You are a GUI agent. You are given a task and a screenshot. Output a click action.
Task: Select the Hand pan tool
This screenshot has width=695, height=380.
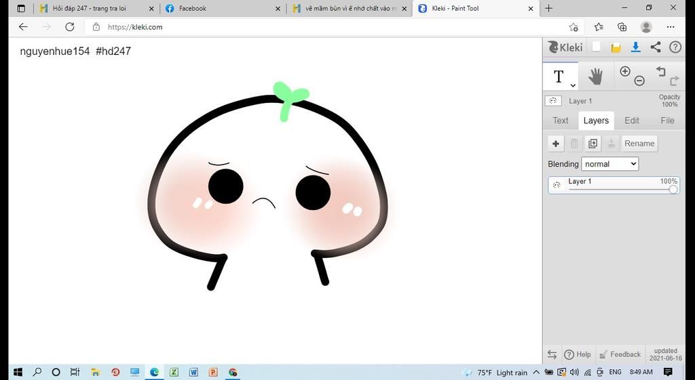pyautogui.click(x=595, y=77)
